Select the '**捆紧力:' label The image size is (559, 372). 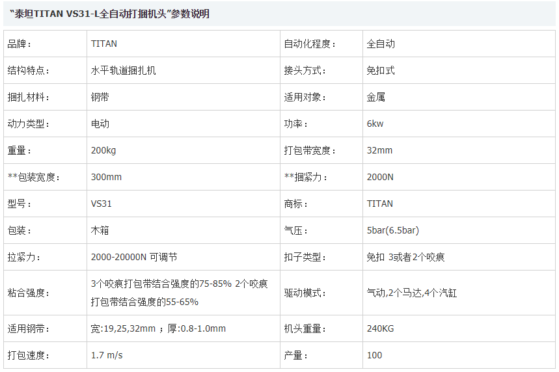tap(305, 177)
